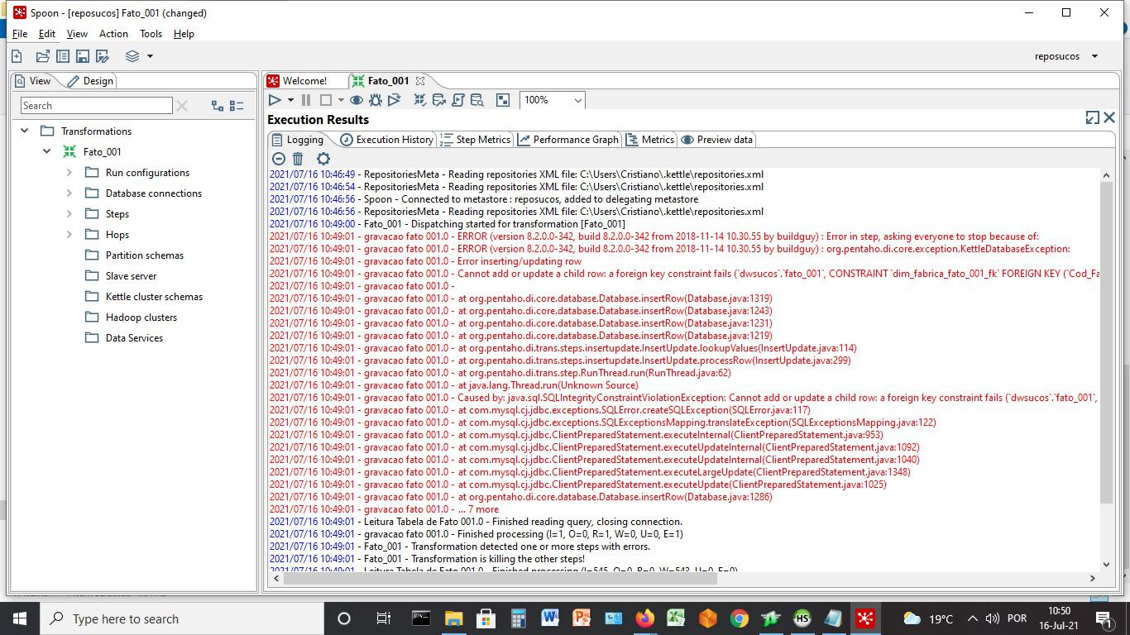The width and height of the screenshot is (1130, 635).
Task: Open the Metrics tab
Action: pos(649,140)
